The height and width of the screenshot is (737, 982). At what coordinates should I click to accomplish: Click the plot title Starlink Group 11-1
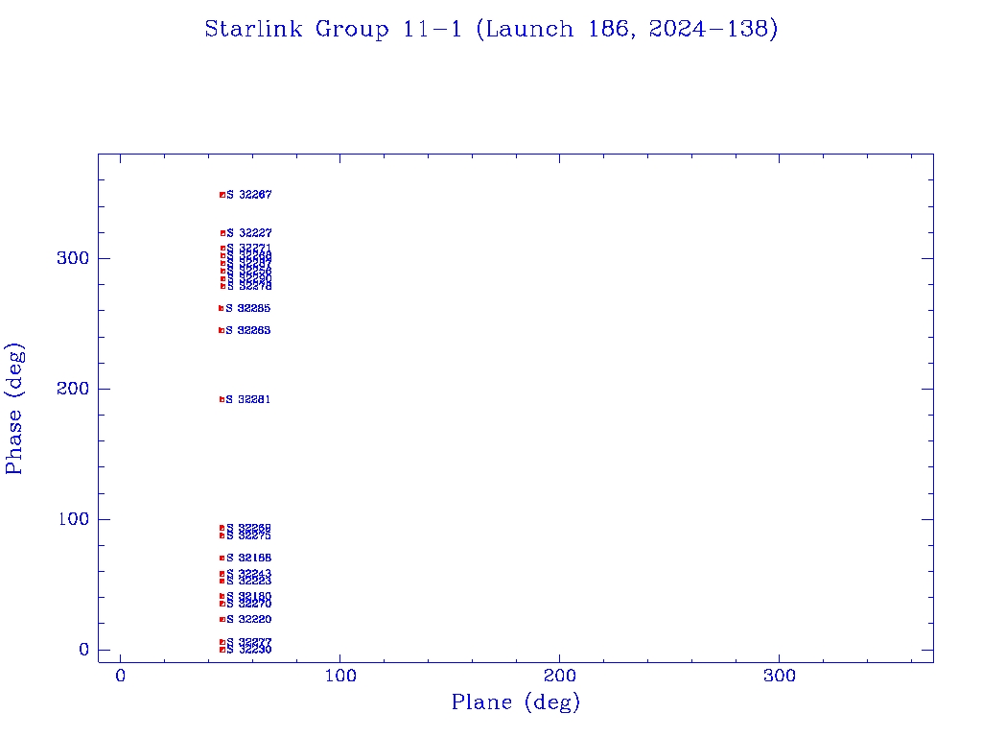[x=491, y=29]
